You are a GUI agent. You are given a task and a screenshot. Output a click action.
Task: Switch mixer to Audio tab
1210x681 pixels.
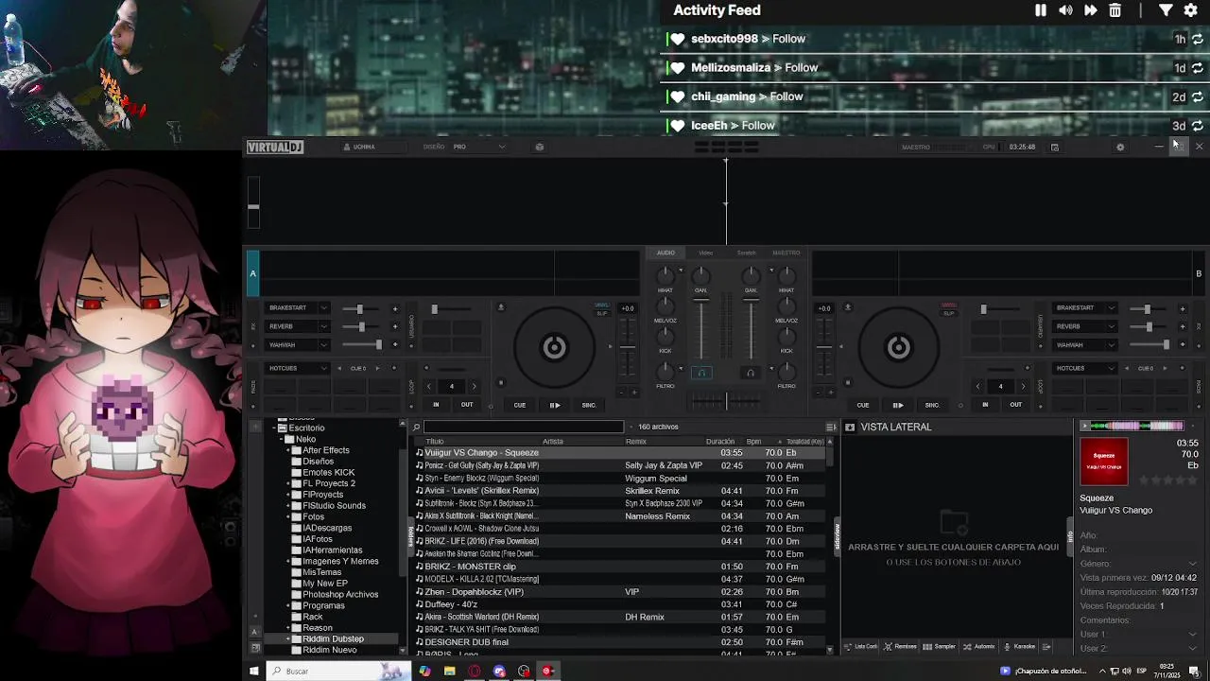(666, 253)
